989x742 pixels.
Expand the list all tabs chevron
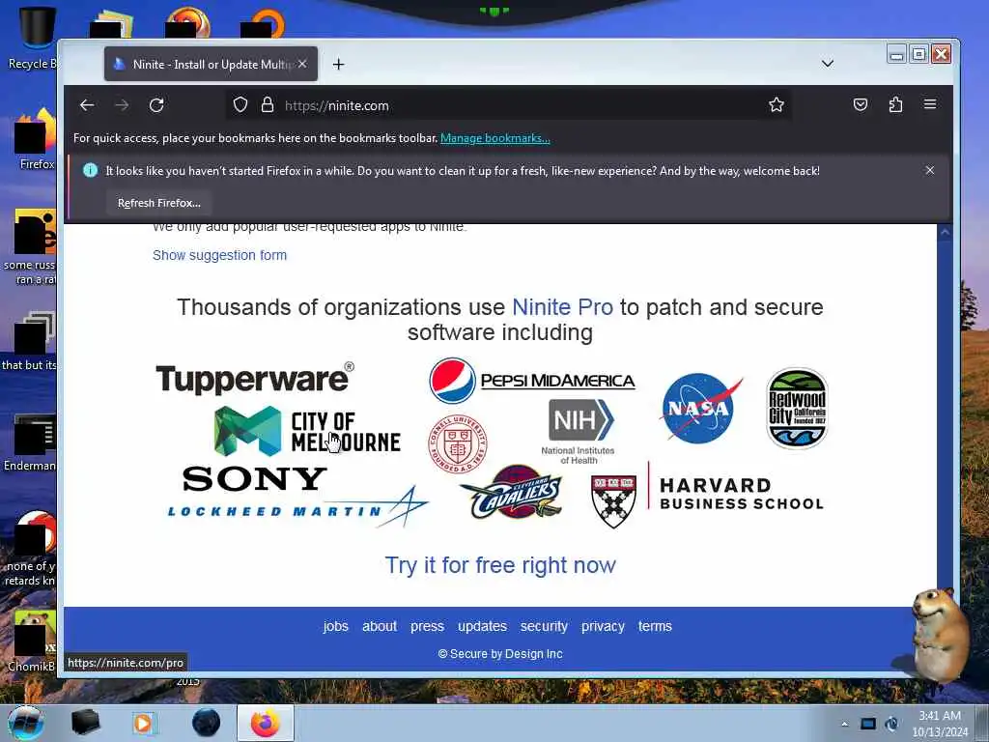point(828,64)
